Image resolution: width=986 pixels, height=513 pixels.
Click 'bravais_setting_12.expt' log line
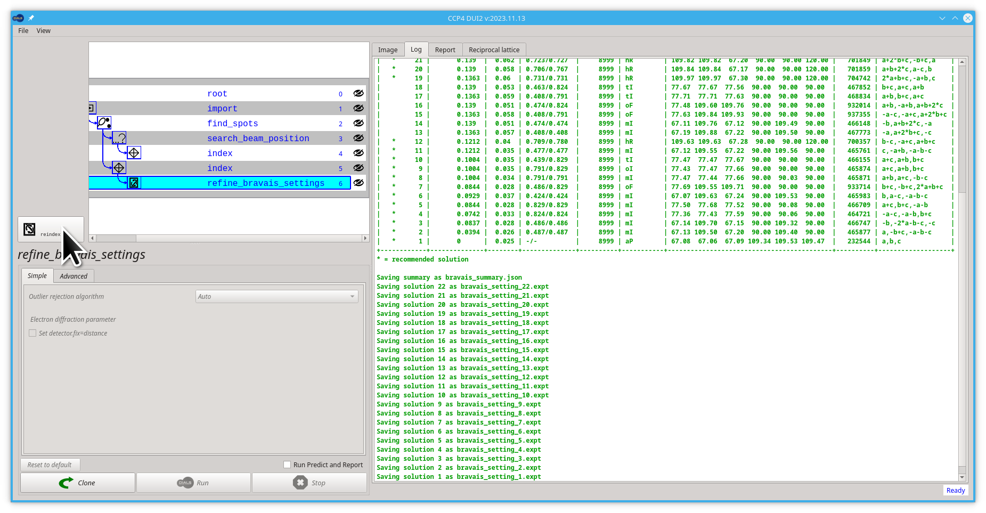click(462, 377)
